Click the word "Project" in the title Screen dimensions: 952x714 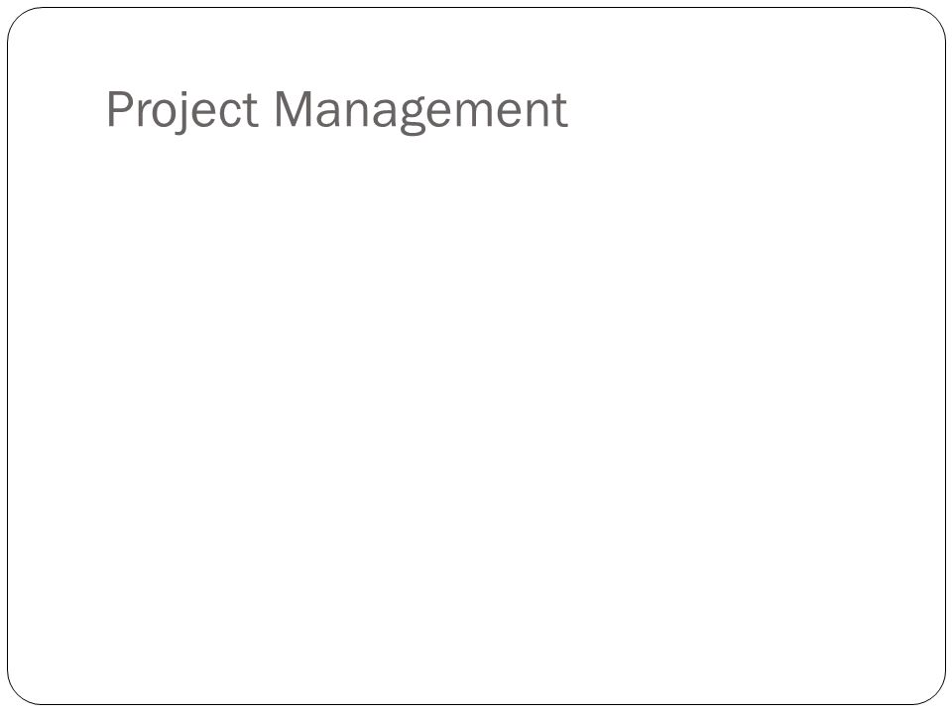pos(182,110)
